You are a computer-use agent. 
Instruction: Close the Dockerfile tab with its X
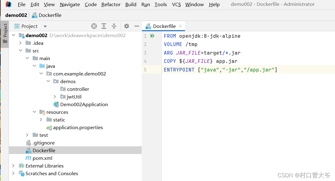(180, 26)
